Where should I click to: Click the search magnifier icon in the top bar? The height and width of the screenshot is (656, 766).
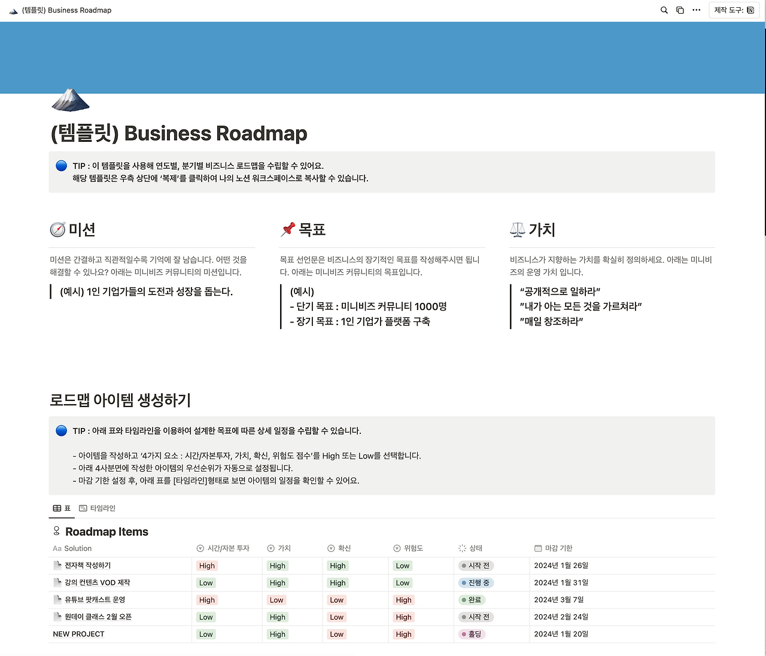(664, 10)
